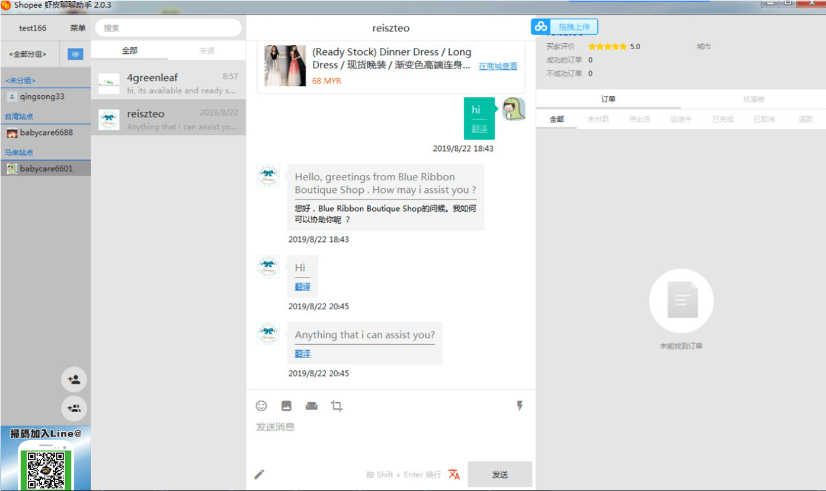The width and height of the screenshot is (826, 491).
Task: Click the buyer five-star rating
Action: coord(607,46)
